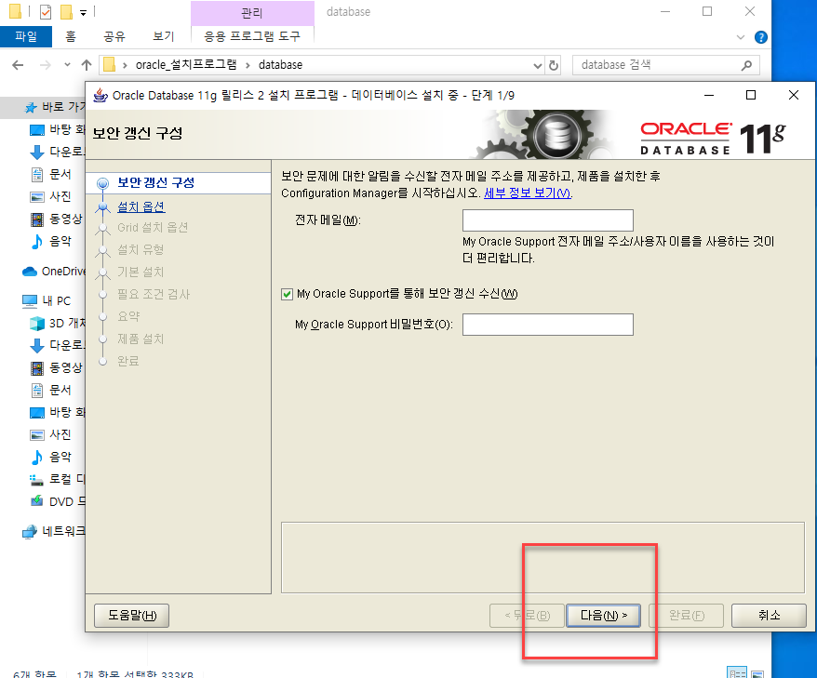Image resolution: width=817 pixels, height=678 pixels.
Task: Expand breadcrumb arrow after oracle_설치프로그램
Action: (x=248, y=65)
